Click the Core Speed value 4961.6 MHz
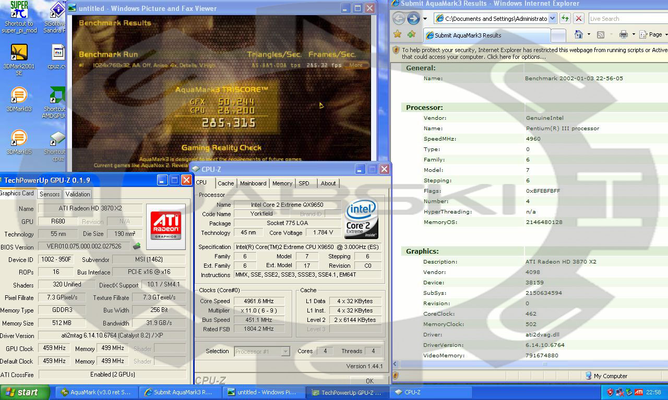 [x=259, y=301]
